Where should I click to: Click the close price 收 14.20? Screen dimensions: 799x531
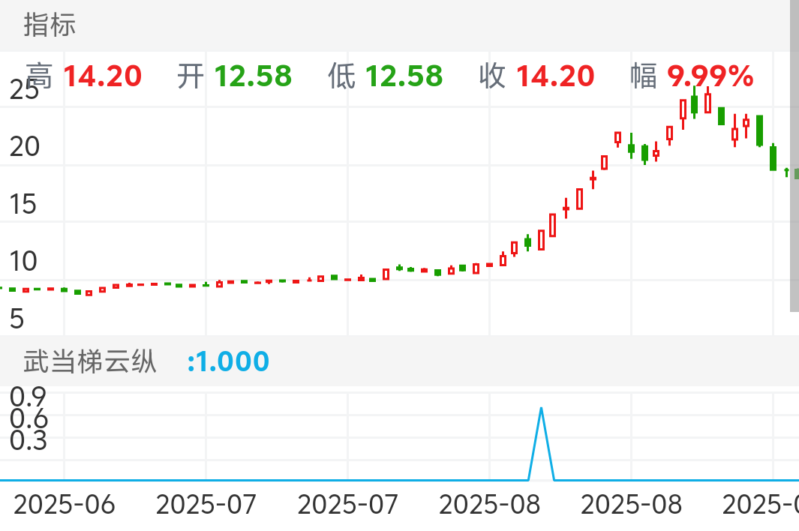tap(555, 75)
